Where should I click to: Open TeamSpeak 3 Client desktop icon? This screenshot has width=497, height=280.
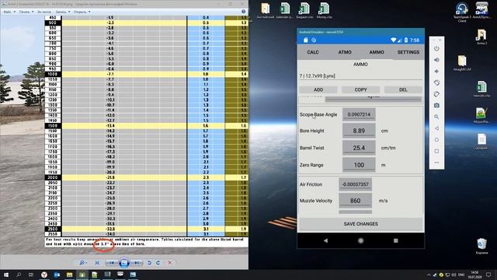(x=462, y=12)
